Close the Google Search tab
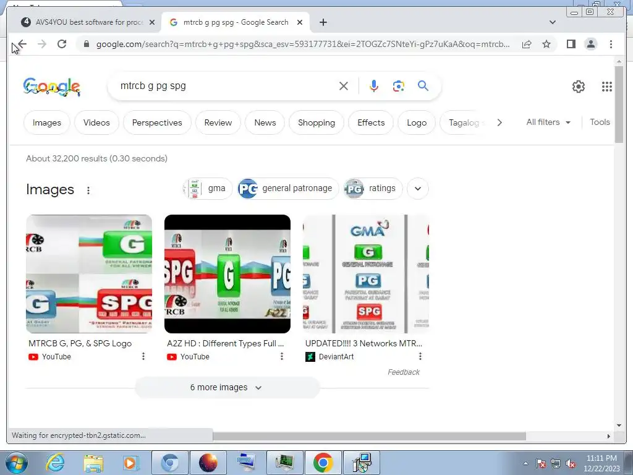This screenshot has width=633, height=475. [300, 22]
